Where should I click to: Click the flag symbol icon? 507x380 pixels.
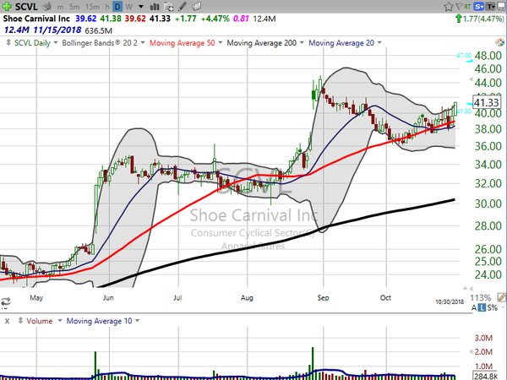(x=459, y=7)
